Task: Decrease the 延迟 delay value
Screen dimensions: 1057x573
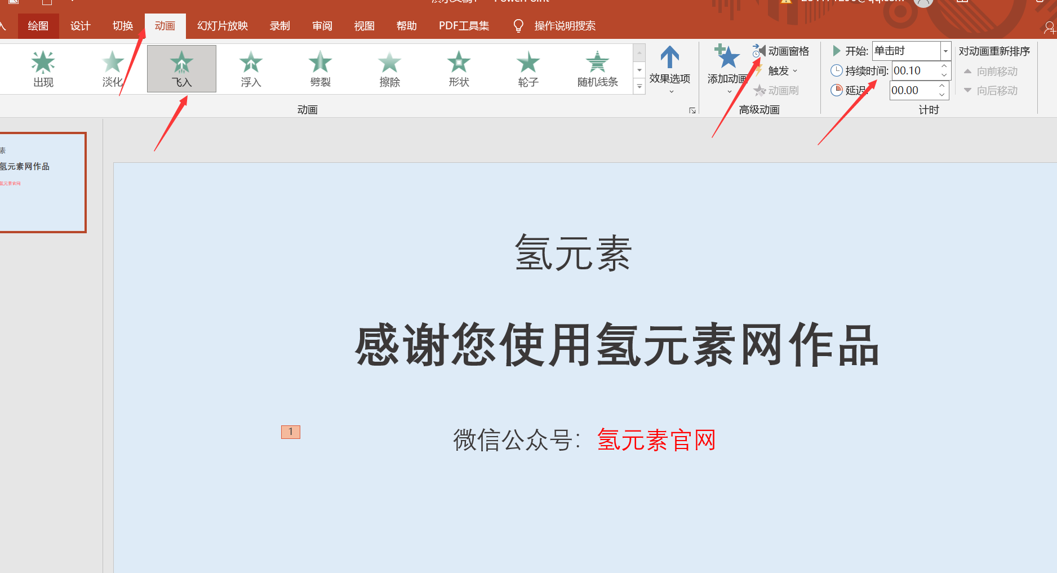Action: (x=942, y=95)
